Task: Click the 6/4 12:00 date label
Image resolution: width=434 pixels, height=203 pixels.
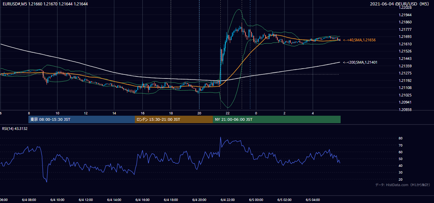Action: click(x=86, y=200)
